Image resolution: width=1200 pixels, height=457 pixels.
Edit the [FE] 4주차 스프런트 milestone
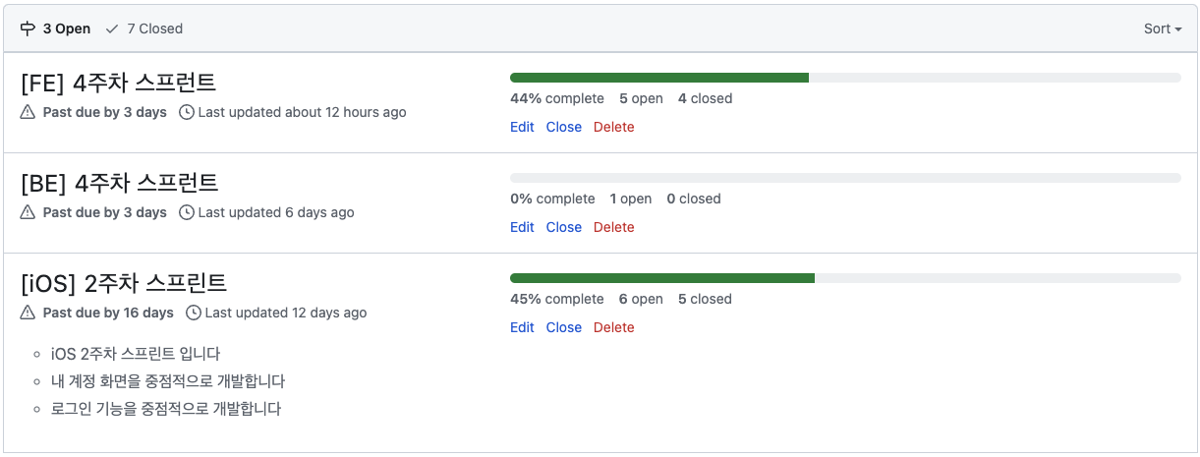[x=522, y=127]
